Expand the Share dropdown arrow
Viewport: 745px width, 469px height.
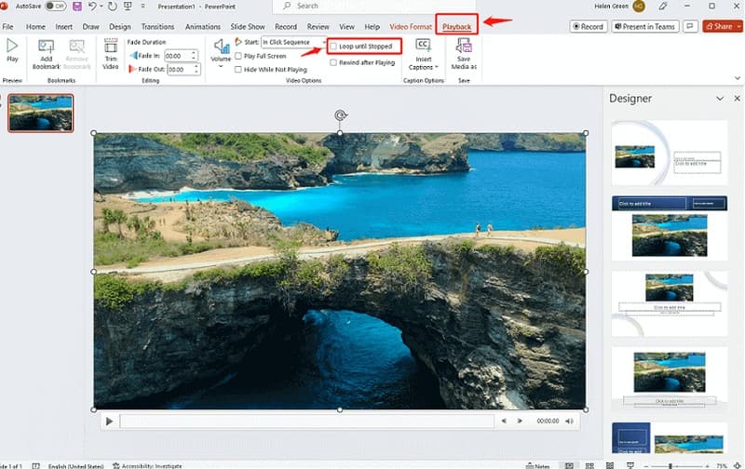739,27
